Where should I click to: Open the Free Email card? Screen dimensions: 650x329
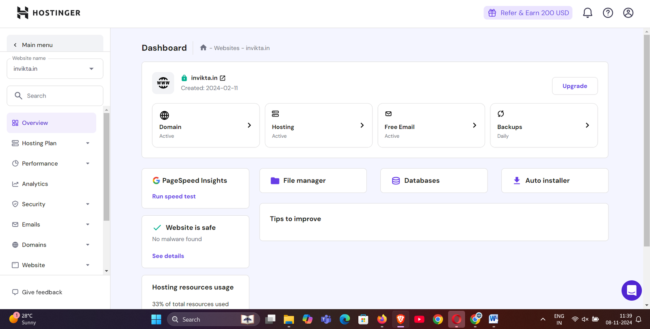[x=431, y=125]
